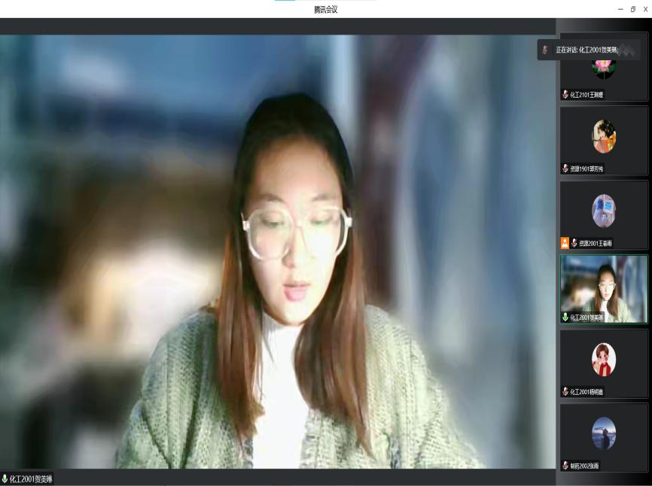Click muted mic icon beside 资源2001王春南

(574, 243)
